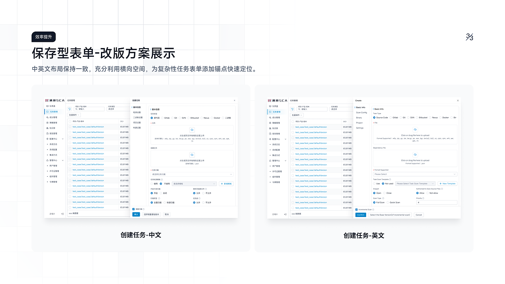Jump to Settings anchor in Create drawer

[360, 128]
